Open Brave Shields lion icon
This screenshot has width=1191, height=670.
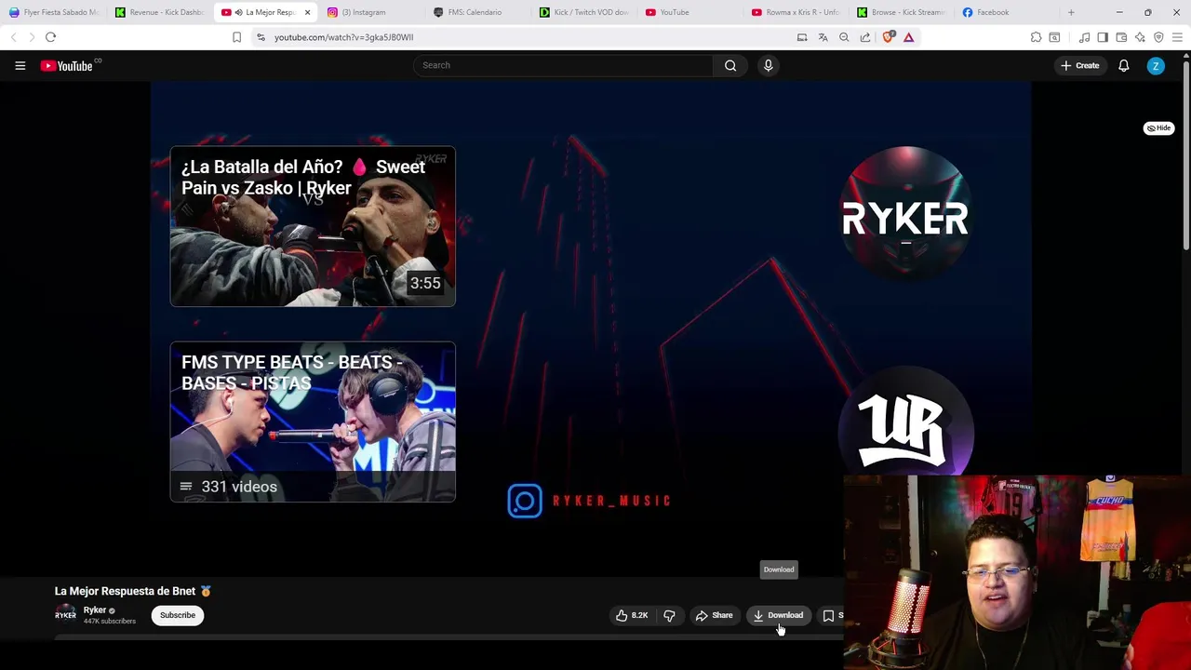[x=888, y=37]
